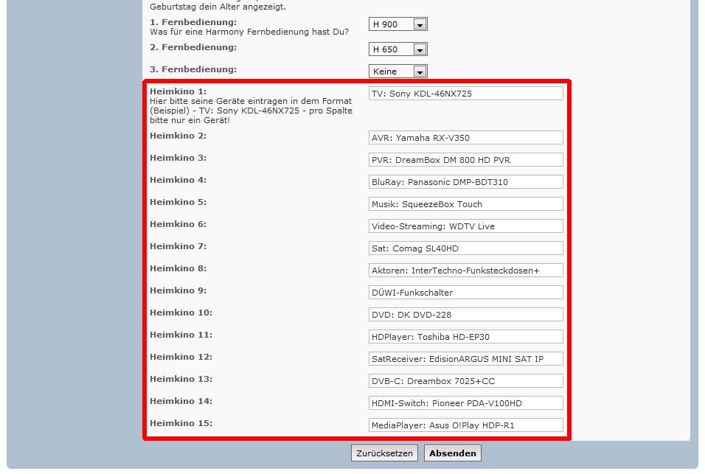The image size is (705, 474).
Task: Focus the Heimkino 1 field with Sony TV
Action: [x=466, y=94]
